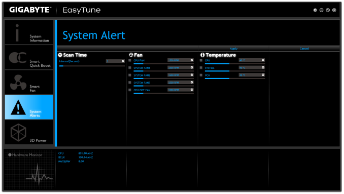Click the Temperature section thermometer icon
344x194 pixels.
[202, 55]
